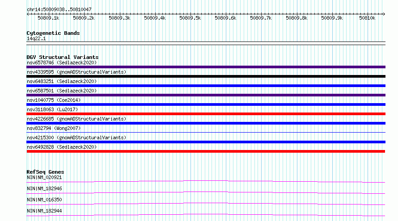
Task: Open variant nsv6492828 (Sedlazeck2020) label
Action: tap(62, 147)
